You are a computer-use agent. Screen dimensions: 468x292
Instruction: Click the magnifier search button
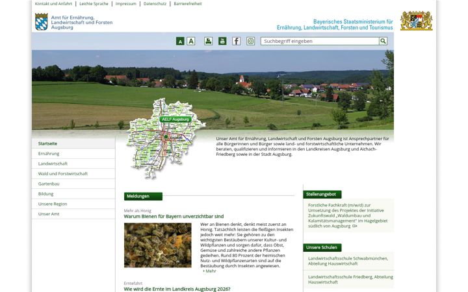tap(383, 41)
